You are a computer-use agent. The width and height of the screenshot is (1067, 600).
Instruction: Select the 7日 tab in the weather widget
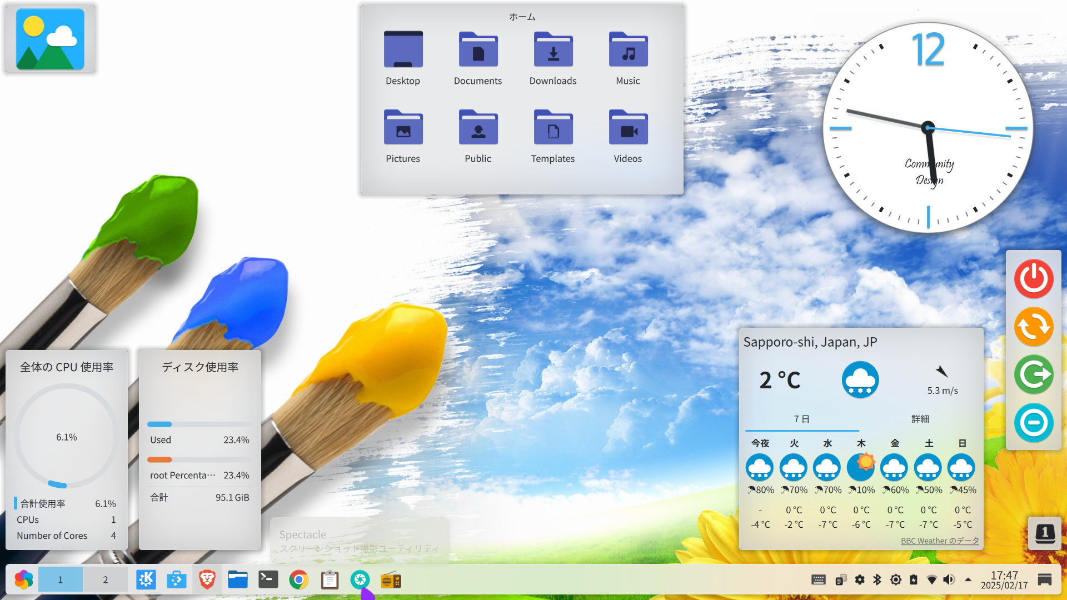[x=801, y=419]
